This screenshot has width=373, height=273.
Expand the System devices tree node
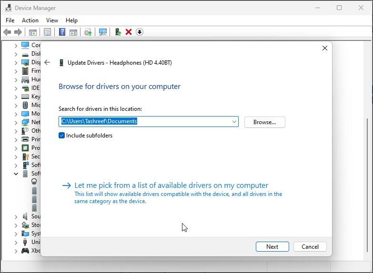pos(16,234)
